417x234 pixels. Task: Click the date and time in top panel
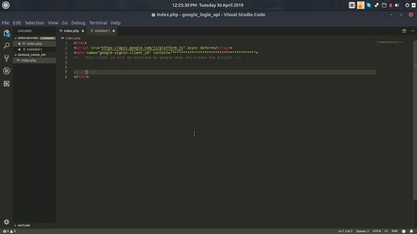click(x=208, y=5)
